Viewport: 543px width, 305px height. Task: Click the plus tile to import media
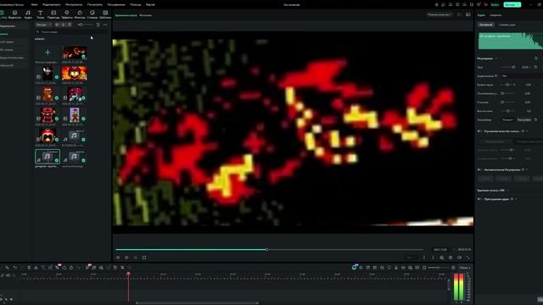[48, 53]
